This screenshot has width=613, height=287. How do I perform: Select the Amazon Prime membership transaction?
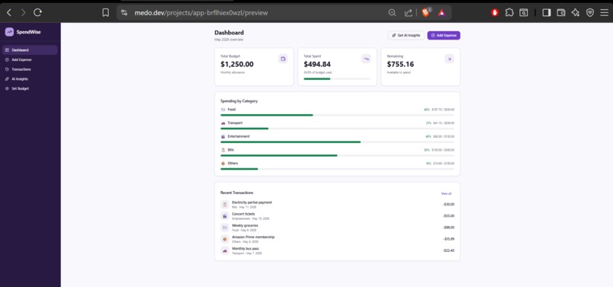click(338, 239)
